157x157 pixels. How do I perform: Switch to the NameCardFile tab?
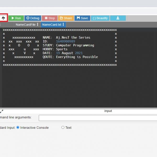point(25,25)
